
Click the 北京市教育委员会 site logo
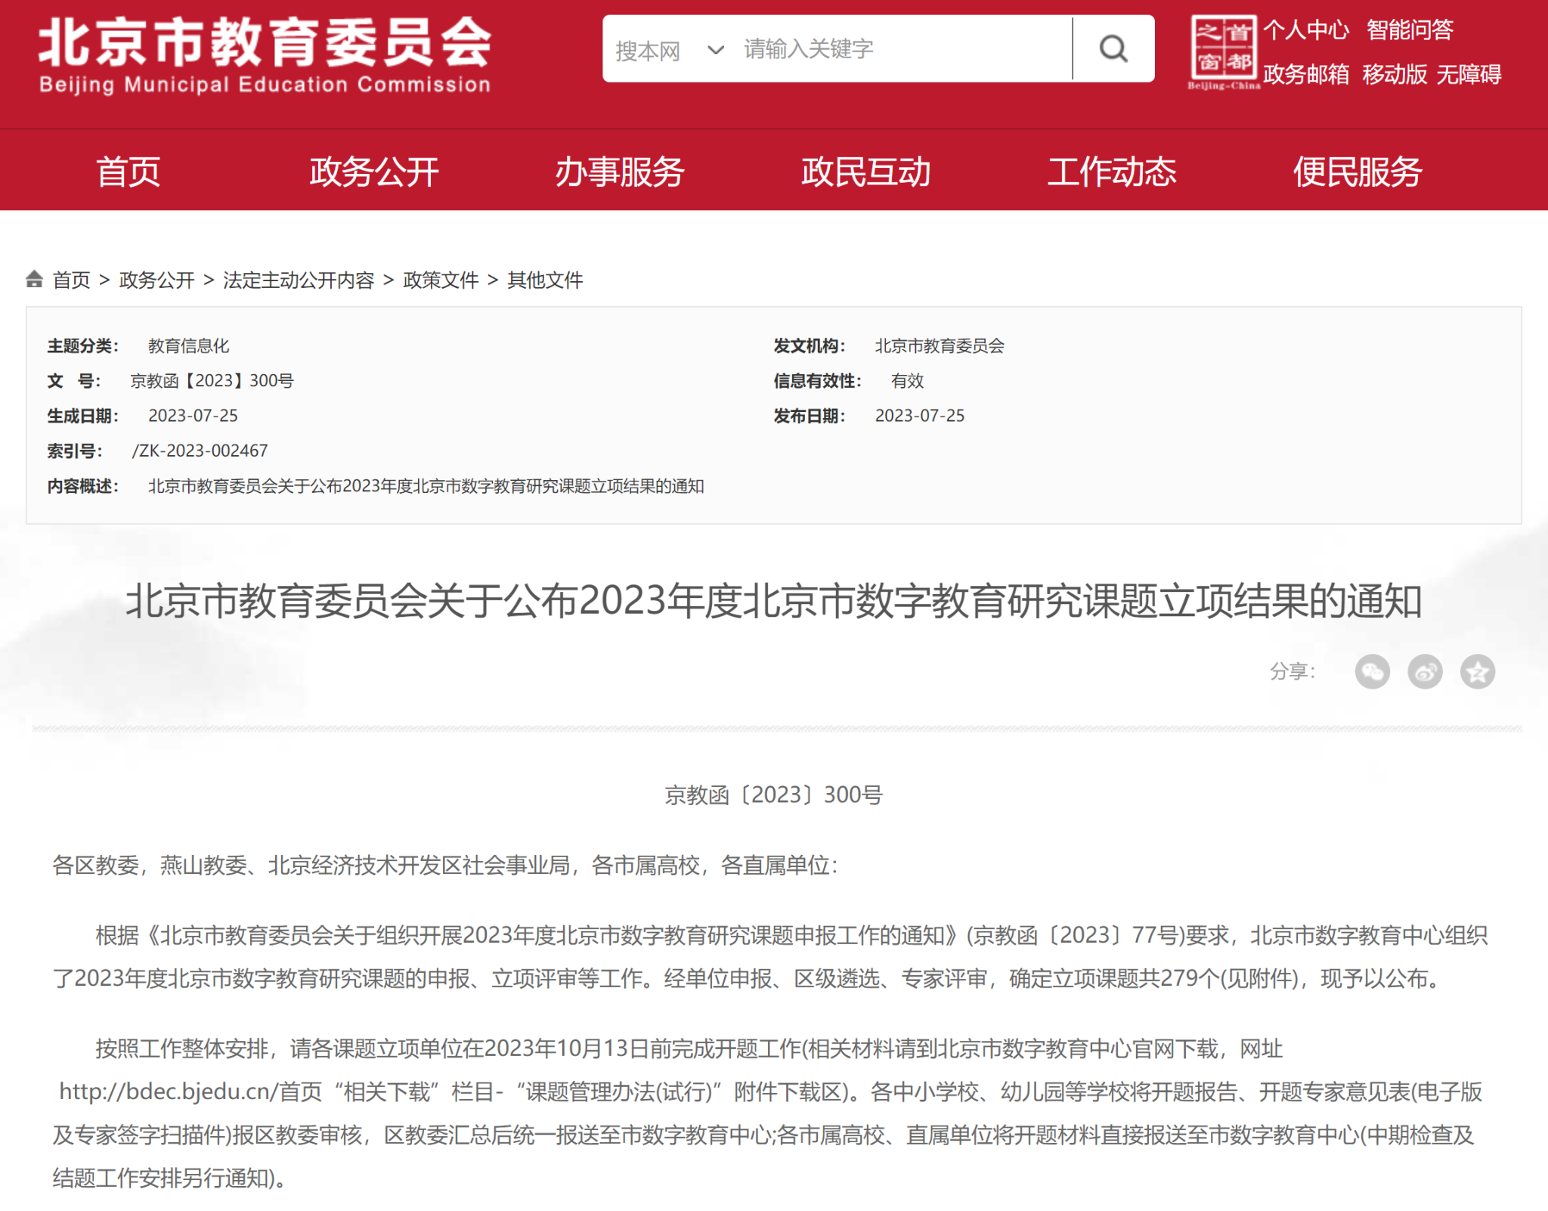(265, 56)
